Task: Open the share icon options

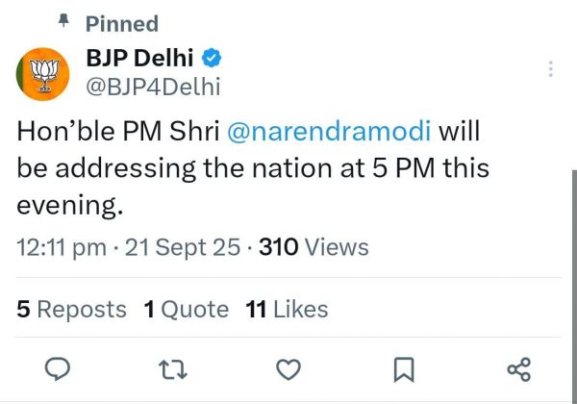Action: [x=518, y=368]
